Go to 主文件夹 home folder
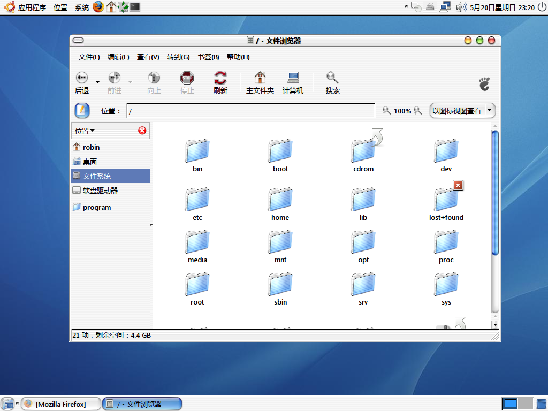 tap(260, 83)
